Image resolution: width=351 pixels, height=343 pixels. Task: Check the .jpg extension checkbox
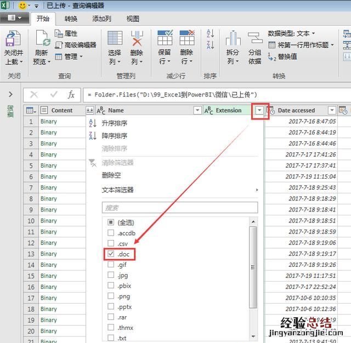[111, 275]
